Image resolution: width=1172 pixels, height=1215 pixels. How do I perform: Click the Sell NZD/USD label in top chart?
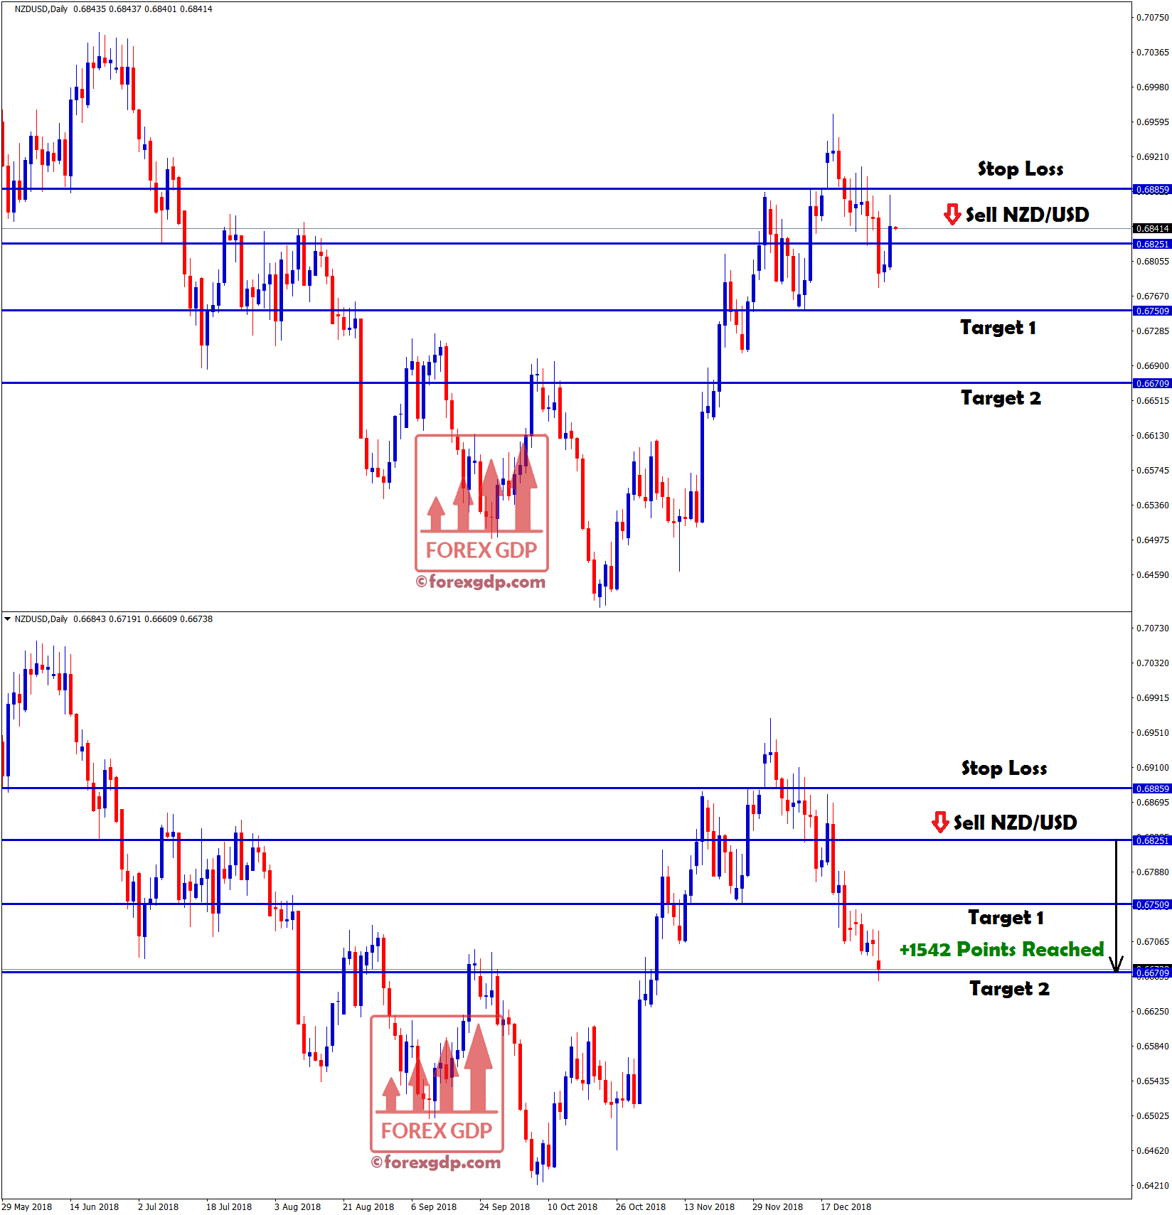tap(1027, 215)
